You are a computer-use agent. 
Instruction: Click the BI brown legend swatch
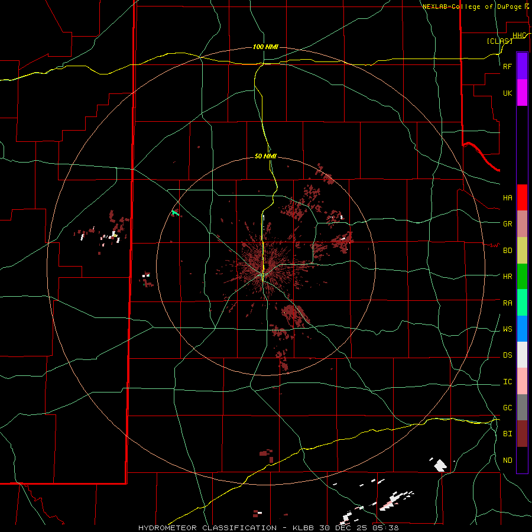(x=522, y=434)
